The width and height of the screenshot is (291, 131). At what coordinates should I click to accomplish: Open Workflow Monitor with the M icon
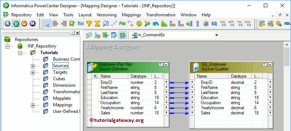(33, 24)
